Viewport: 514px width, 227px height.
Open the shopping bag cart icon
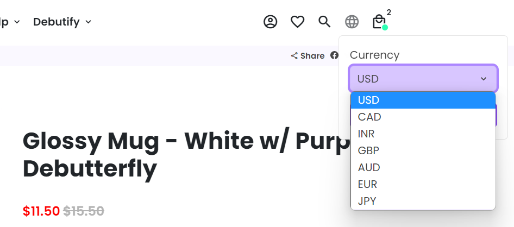coord(379,22)
